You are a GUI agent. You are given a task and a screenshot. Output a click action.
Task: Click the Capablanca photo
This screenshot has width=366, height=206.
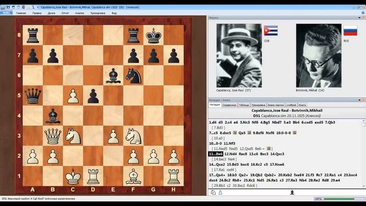point(239,56)
